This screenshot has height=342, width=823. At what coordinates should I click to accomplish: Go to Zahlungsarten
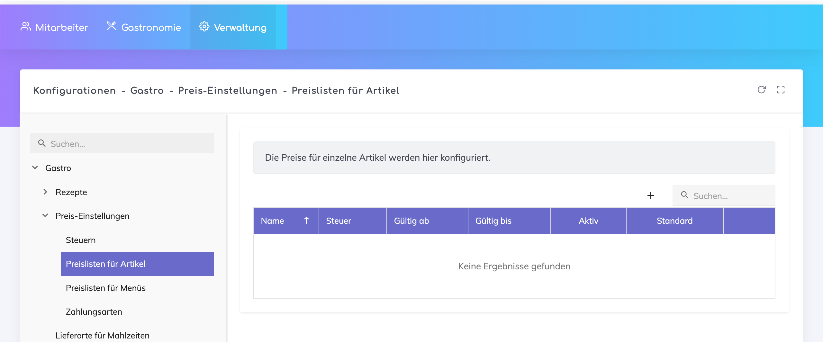(x=94, y=312)
